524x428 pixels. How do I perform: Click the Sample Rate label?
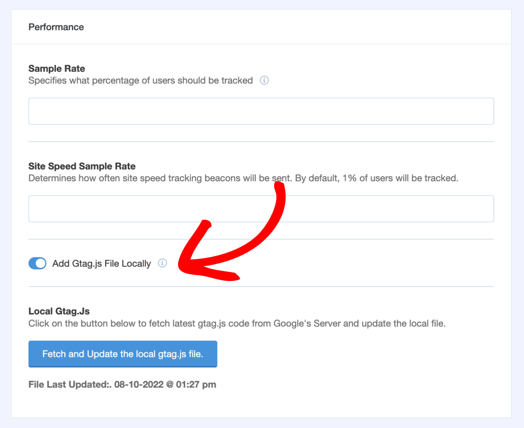[x=57, y=69]
